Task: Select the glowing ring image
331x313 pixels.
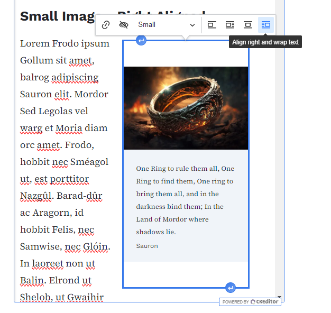Action: 186,108
